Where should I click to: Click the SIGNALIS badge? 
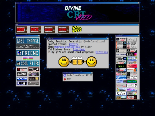[132, 74]
